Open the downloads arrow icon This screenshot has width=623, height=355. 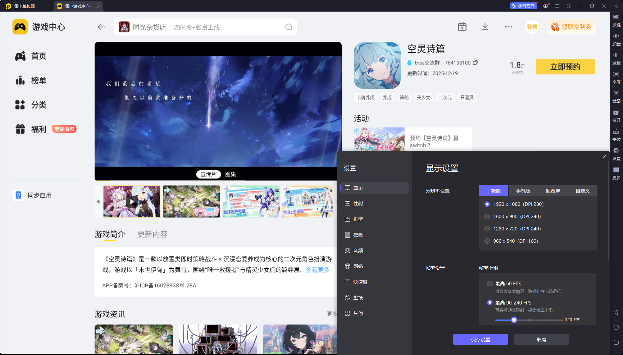click(x=485, y=27)
